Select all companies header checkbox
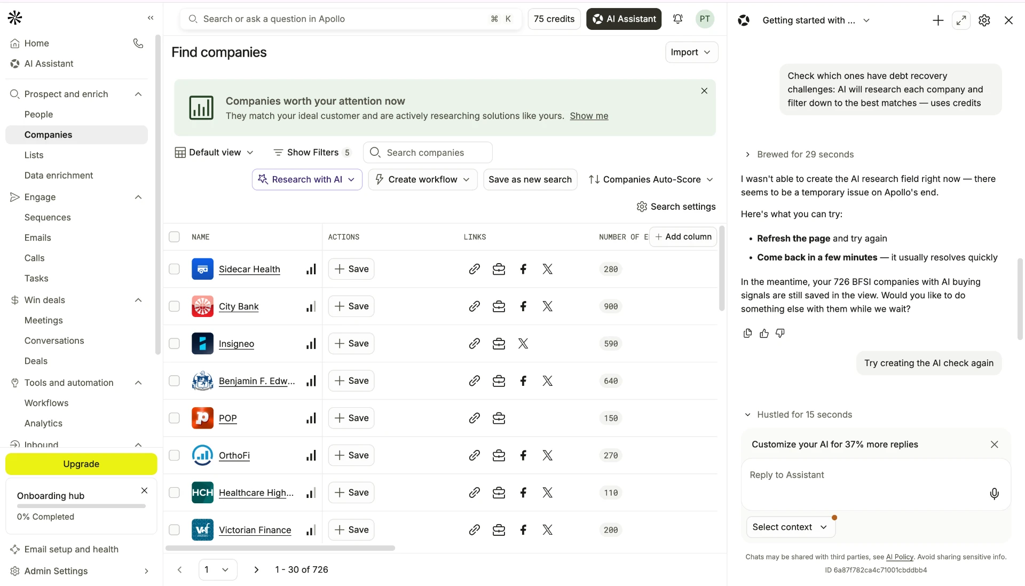 pos(174,236)
